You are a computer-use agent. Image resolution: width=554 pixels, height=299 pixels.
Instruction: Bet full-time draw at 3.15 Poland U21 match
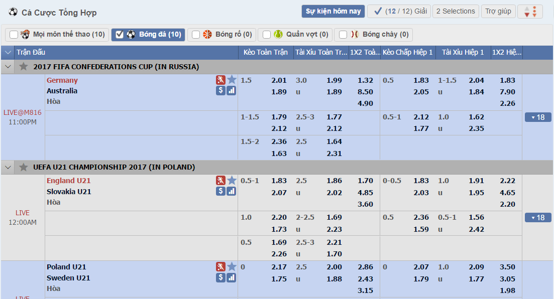tap(365, 290)
